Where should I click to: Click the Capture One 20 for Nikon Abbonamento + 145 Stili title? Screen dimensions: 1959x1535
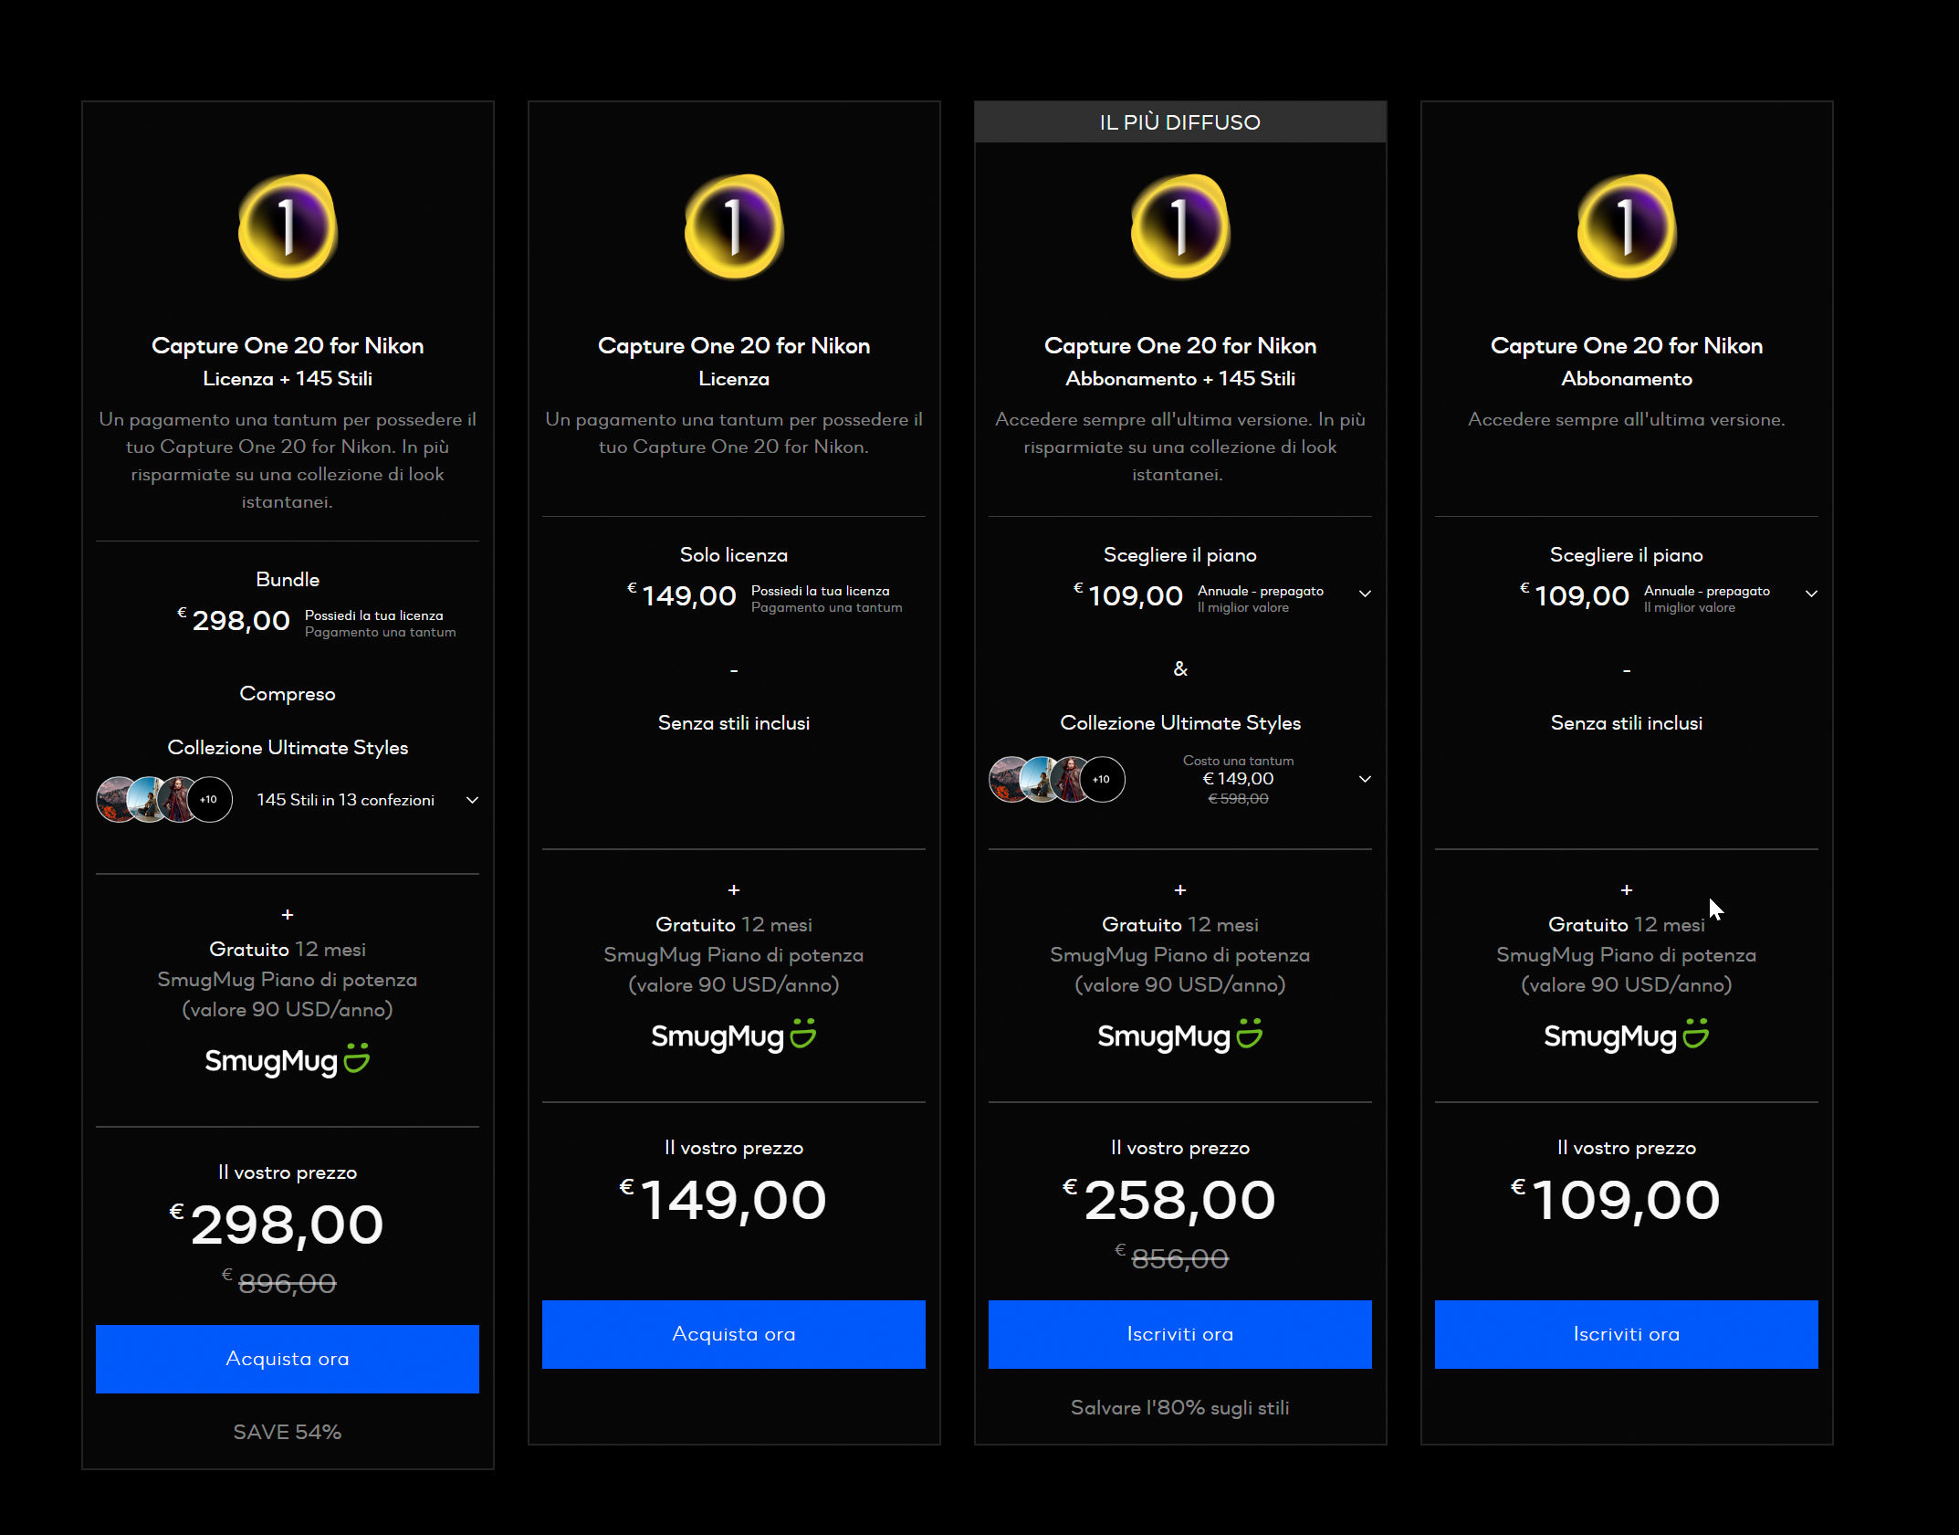[1180, 362]
